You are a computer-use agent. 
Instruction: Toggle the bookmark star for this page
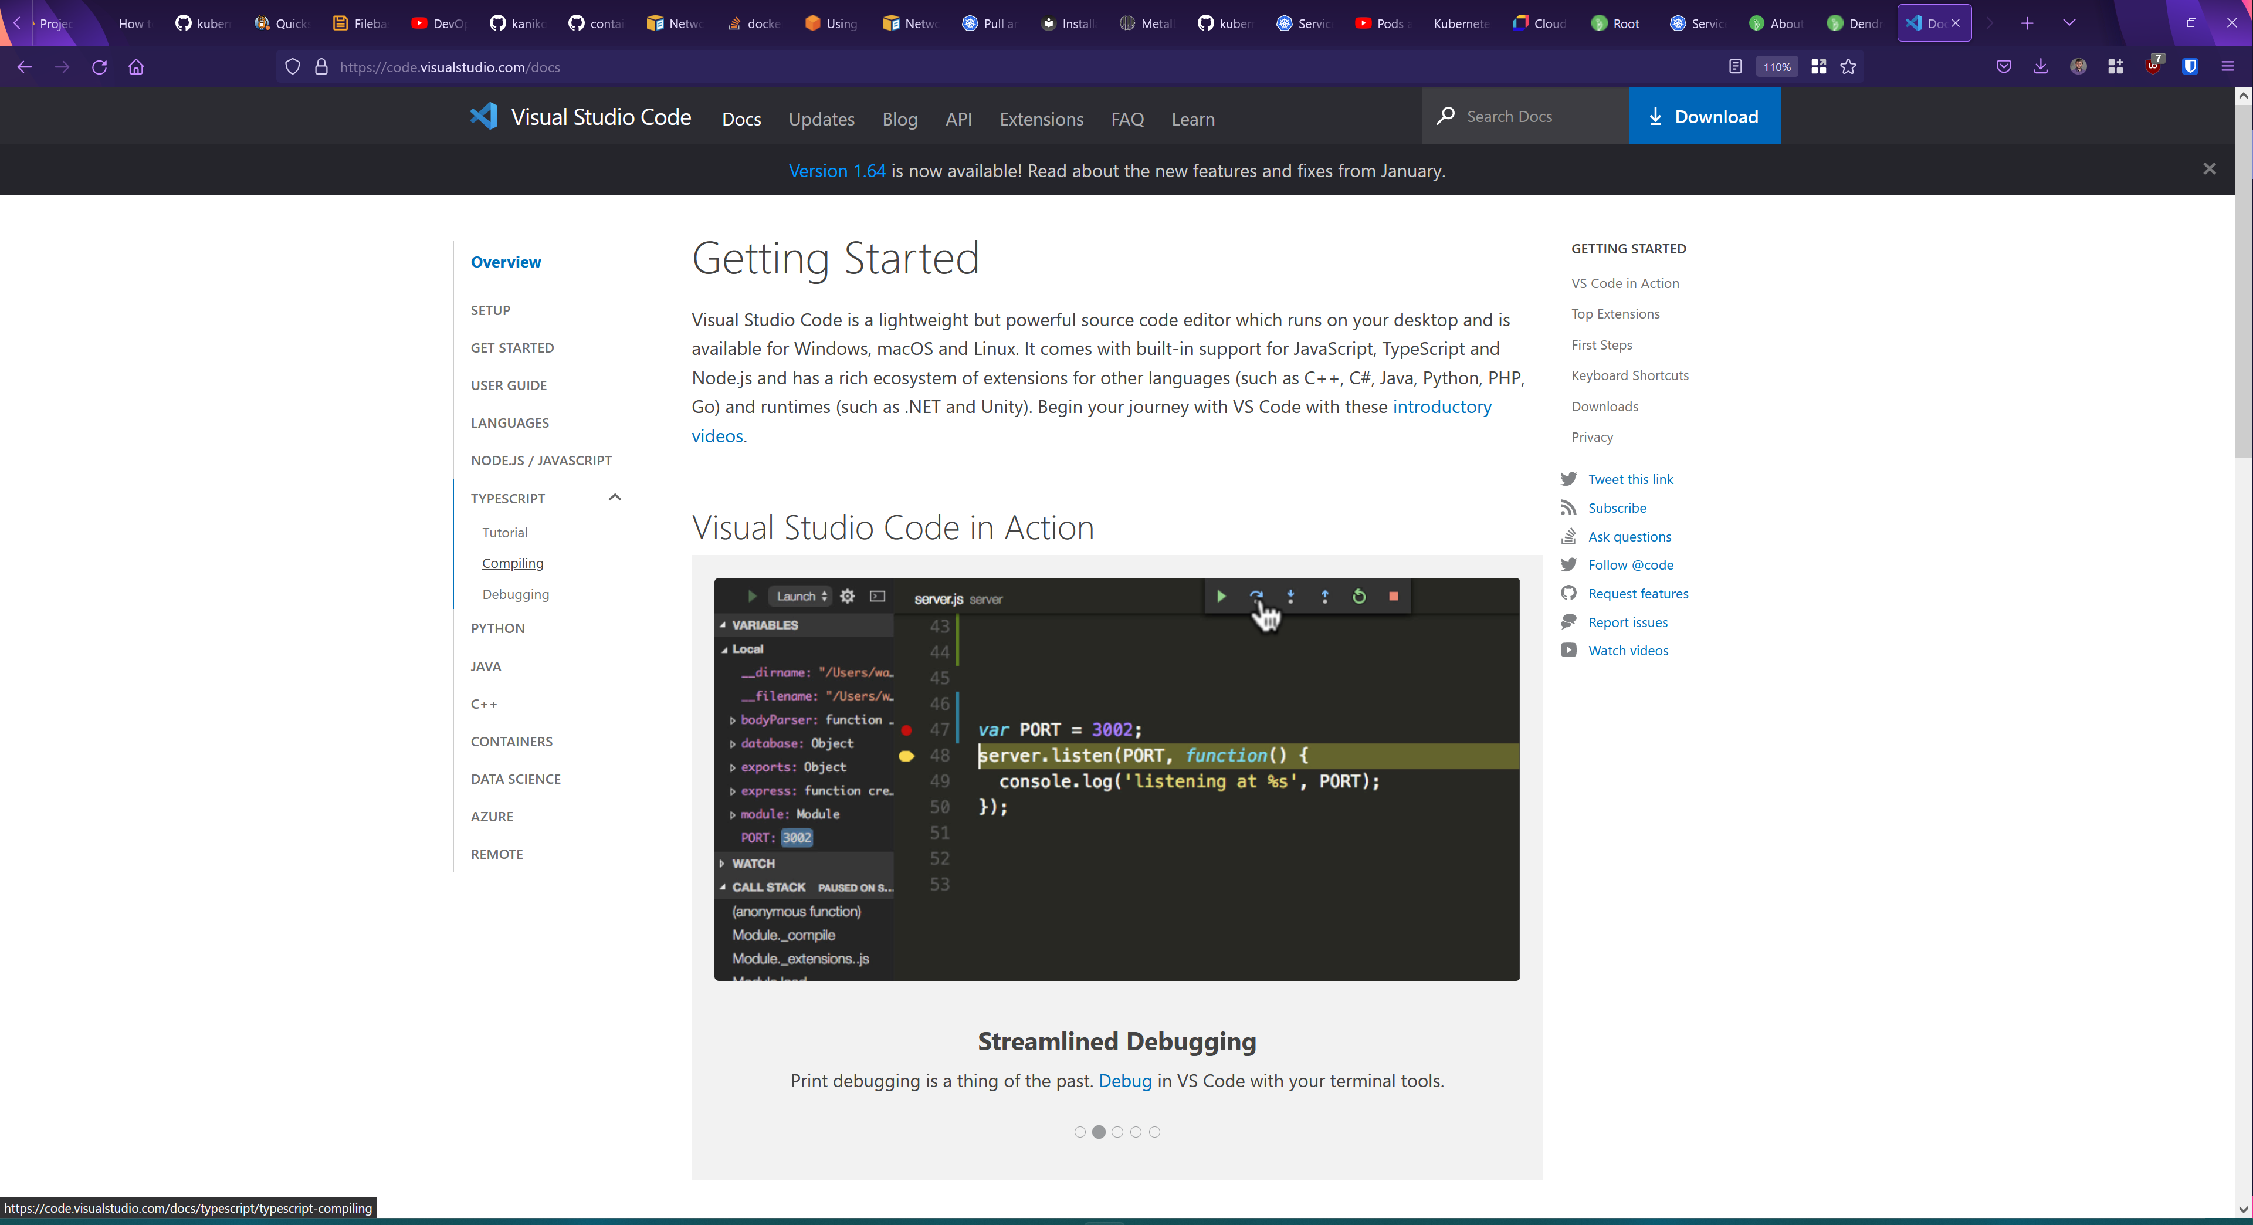[x=1848, y=66]
